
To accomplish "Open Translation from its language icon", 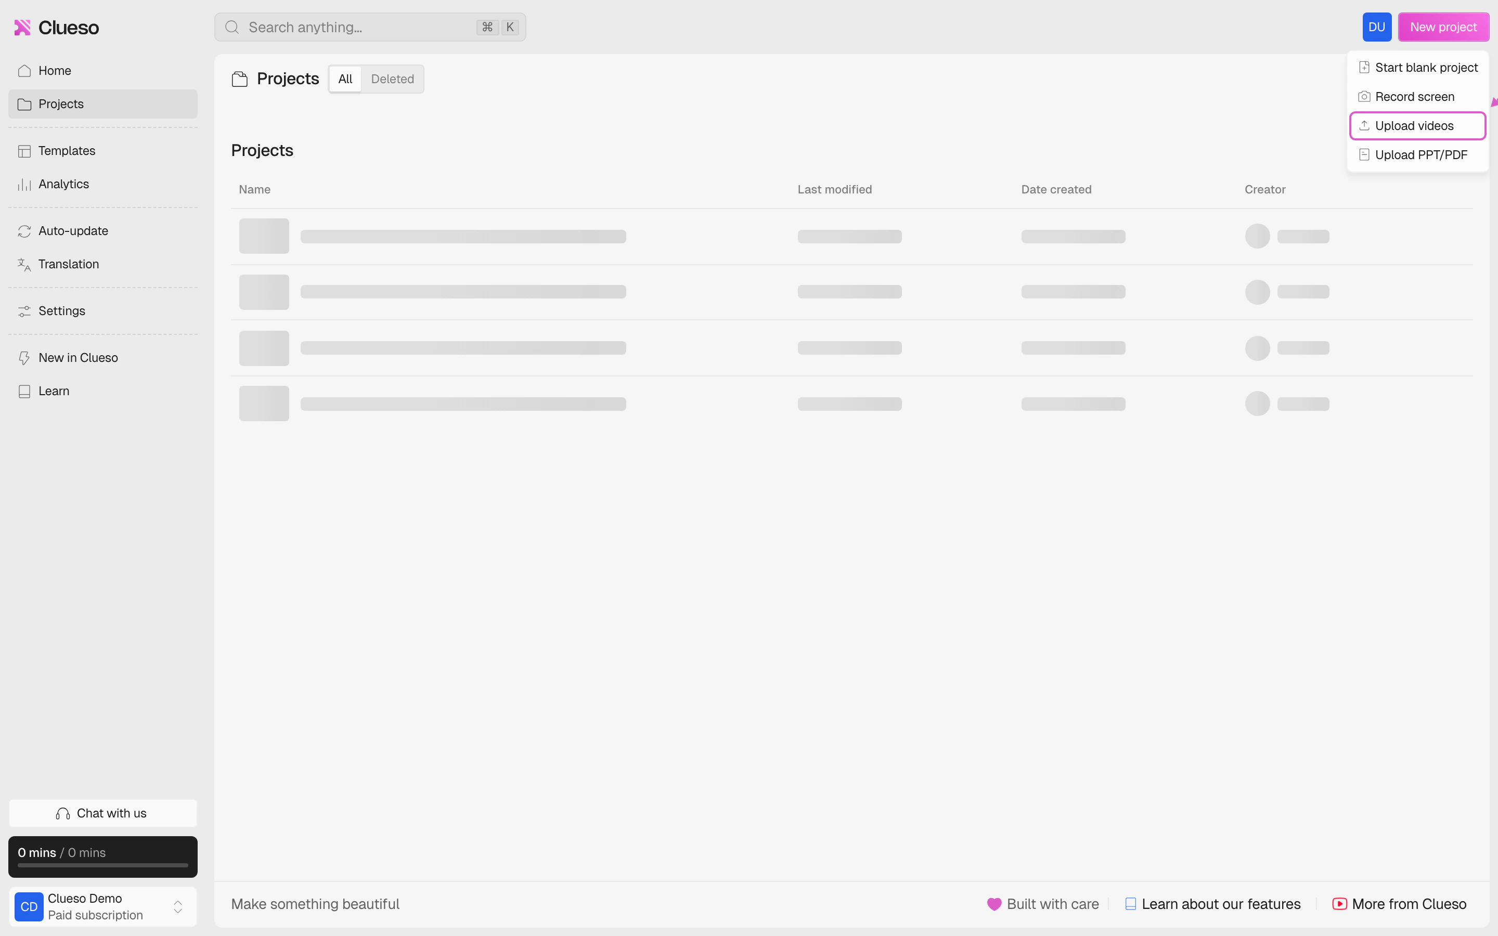I will point(24,264).
